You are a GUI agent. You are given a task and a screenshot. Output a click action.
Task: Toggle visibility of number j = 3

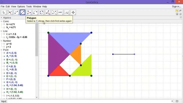click(x=4, y=47)
